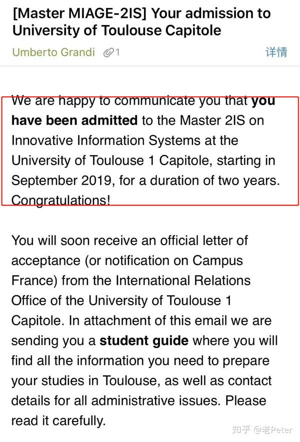Click the 知乎 watermark logo
The image size is (300, 442).
241,429
